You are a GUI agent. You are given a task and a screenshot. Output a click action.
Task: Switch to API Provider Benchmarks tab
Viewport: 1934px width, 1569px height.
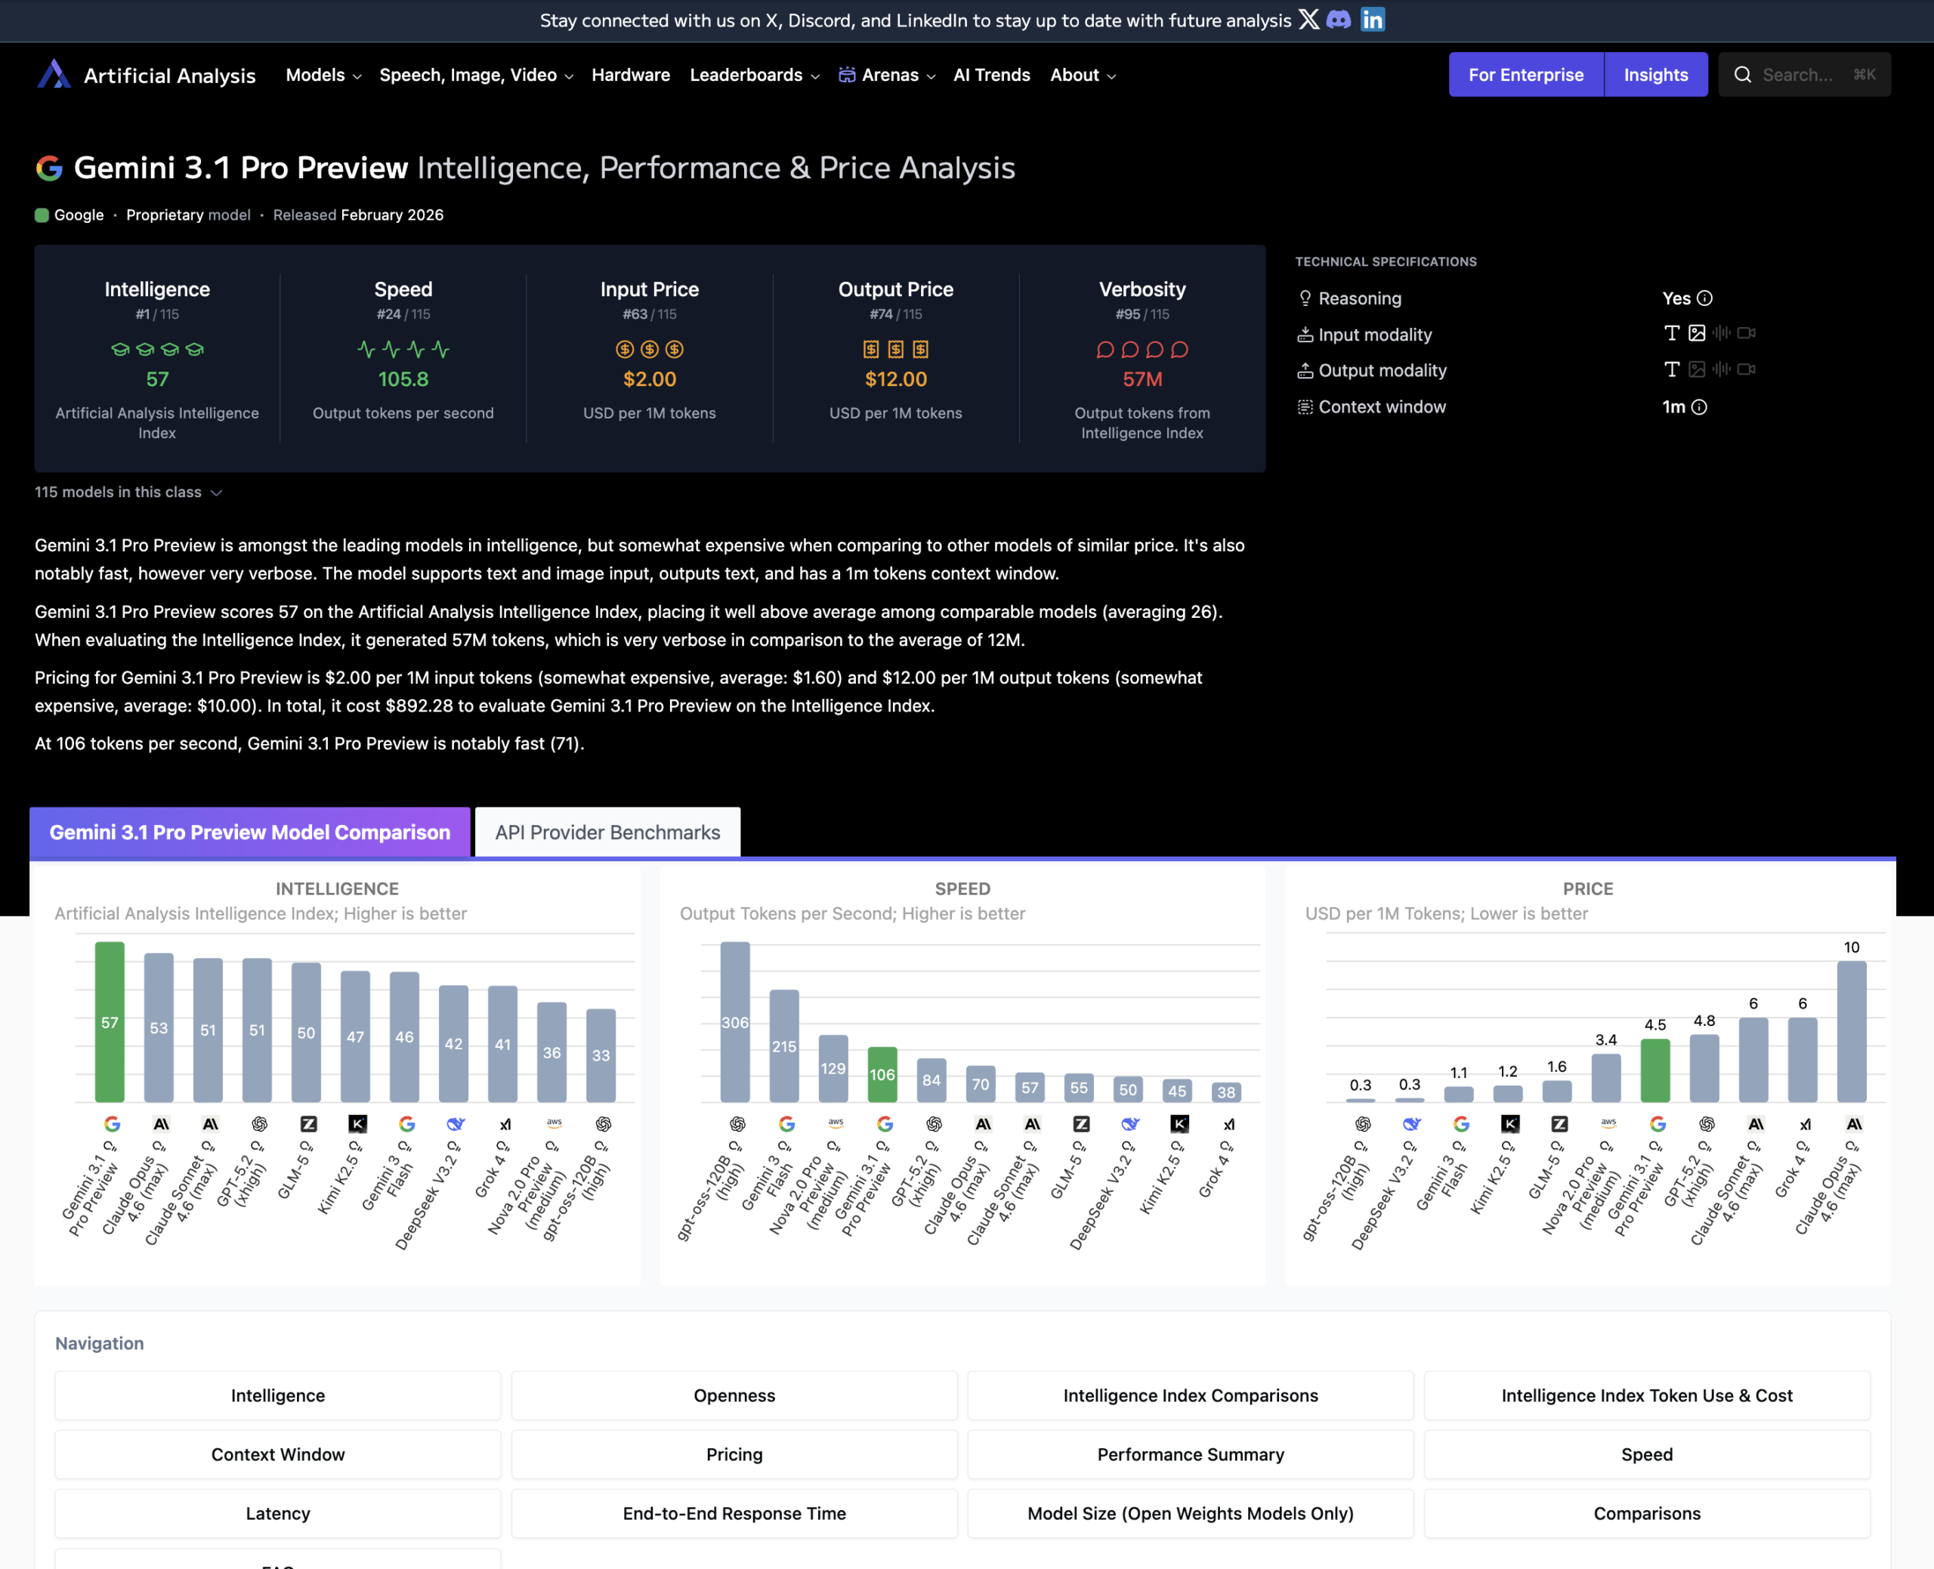607,832
